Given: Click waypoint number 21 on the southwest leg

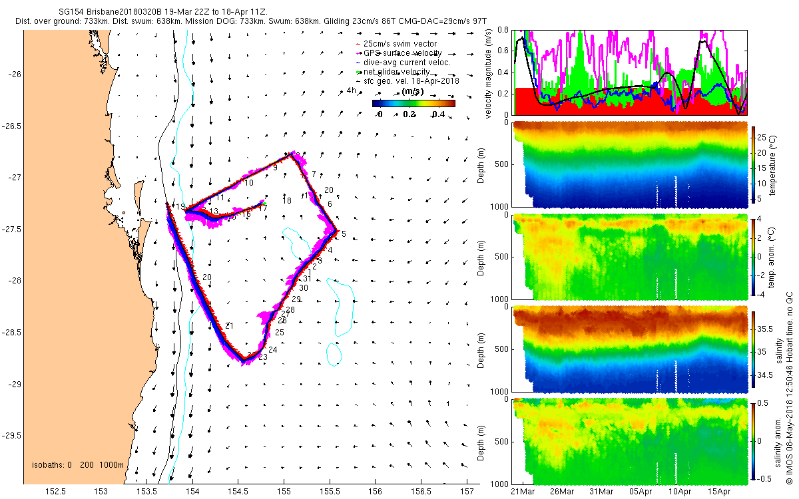Looking at the screenshot, I should pos(229,325).
